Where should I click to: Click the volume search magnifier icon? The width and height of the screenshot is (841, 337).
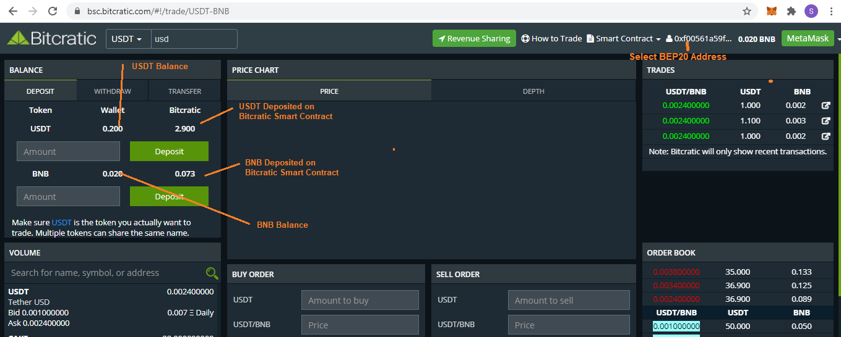click(x=212, y=273)
